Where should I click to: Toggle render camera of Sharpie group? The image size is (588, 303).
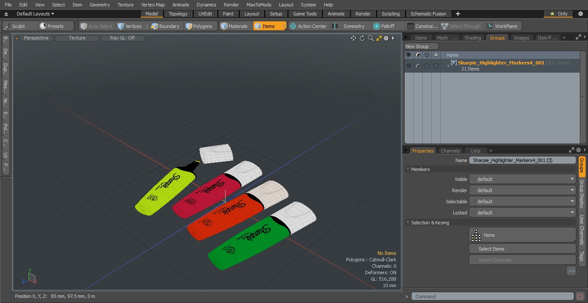tap(418, 66)
